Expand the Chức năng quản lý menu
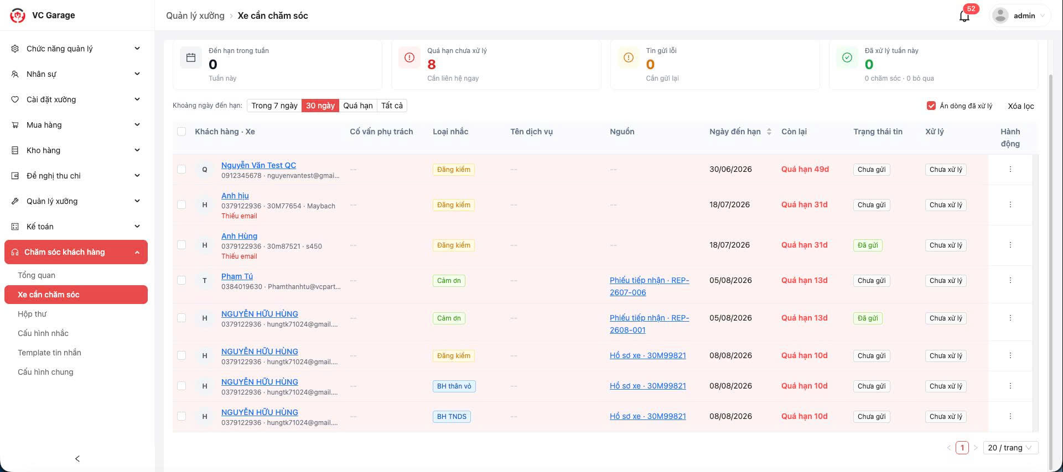 (x=77, y=49)
